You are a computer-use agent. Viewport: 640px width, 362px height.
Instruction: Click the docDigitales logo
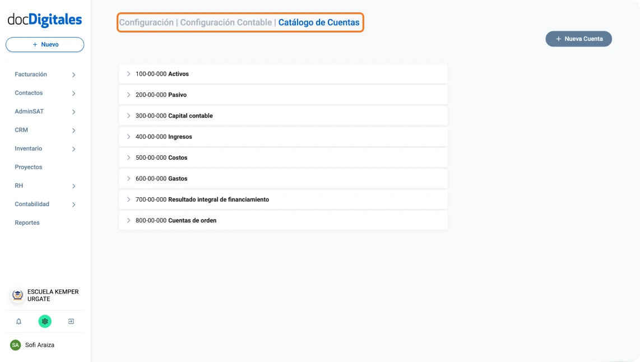[44, 19]
